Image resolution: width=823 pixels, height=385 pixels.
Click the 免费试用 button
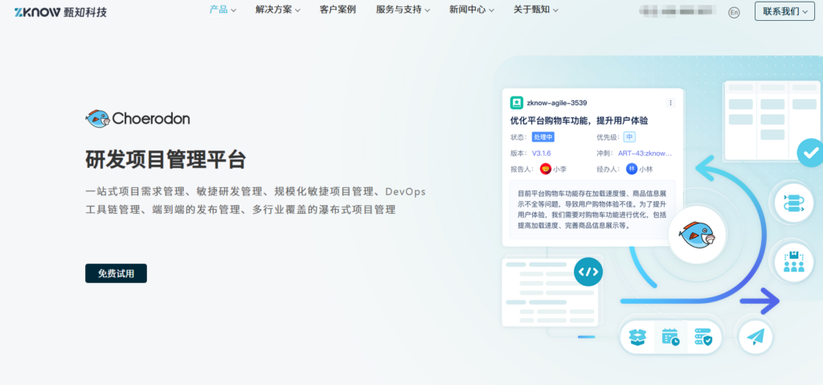(x=116, y=273)
